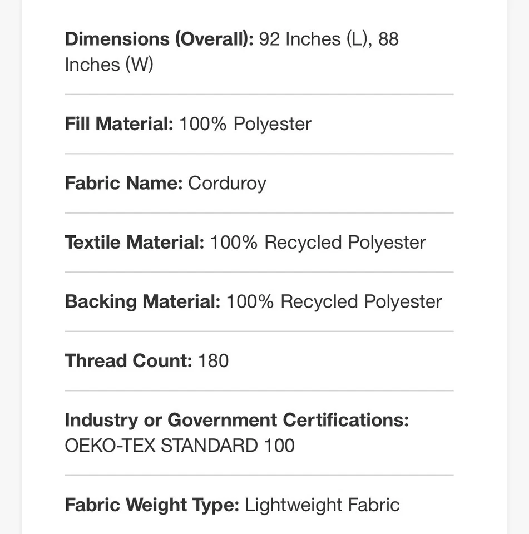
Task: Click the Industry or Government Certifications label
Action: click(x=236, y=420)
